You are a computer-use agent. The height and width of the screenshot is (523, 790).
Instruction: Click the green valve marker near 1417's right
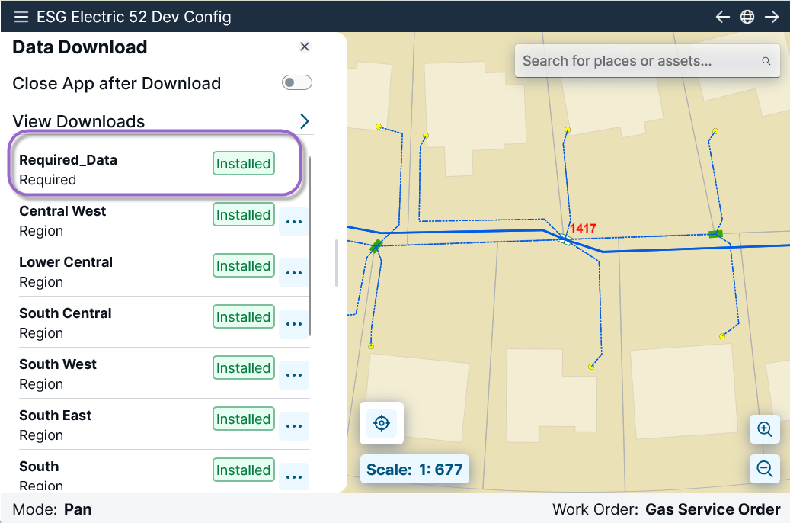click(x=715, y=234)
